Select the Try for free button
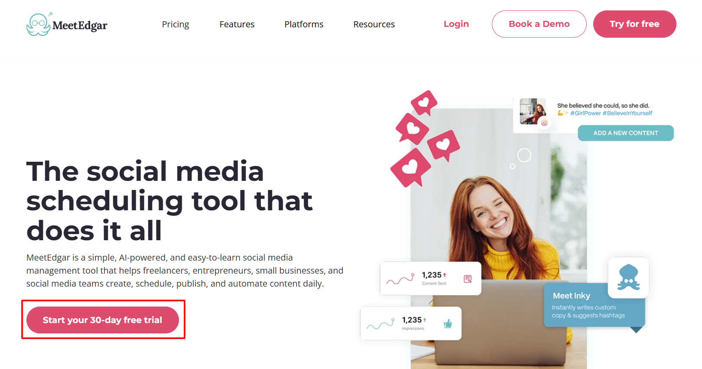The image size is (702, 369). pyautogui.click(x=634, y=24)
